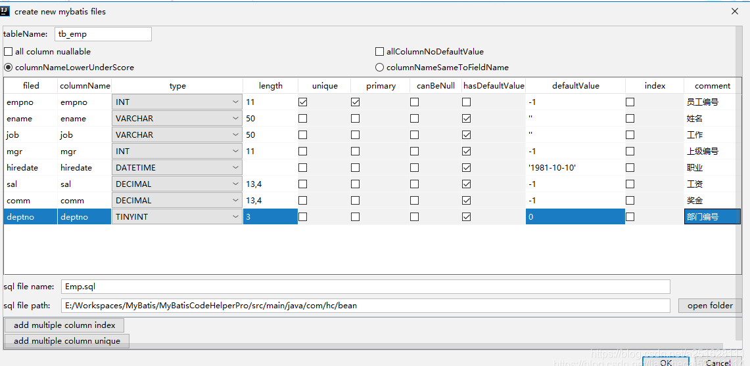Click the 'length' column header
The image size is (750, 366).
pyautogui.click(x=271, y=86)
